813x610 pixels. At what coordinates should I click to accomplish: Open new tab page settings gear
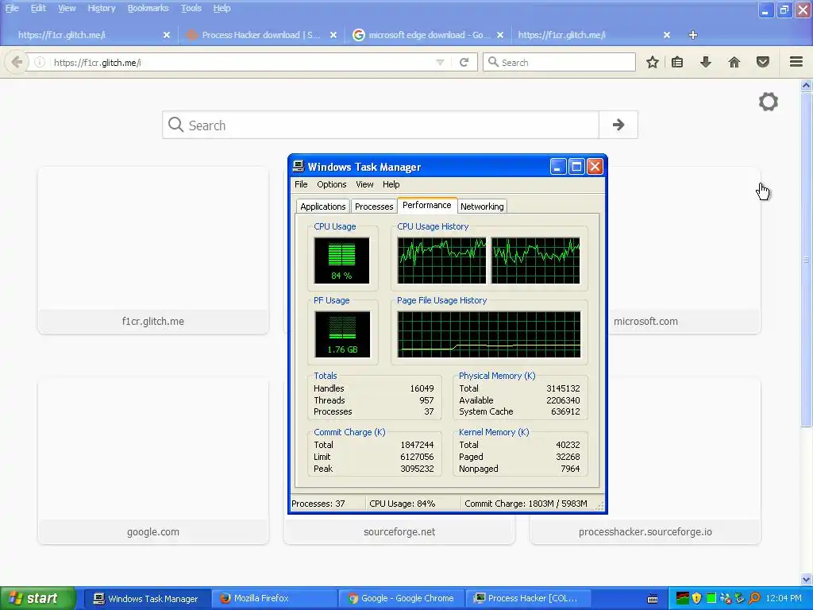point(769,102)
